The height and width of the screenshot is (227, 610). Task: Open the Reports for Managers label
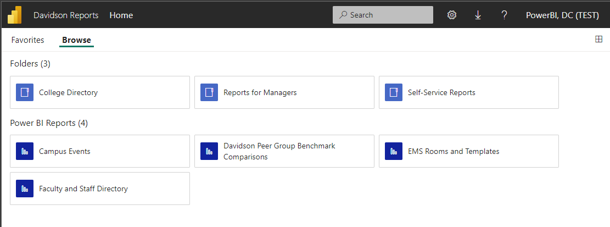260,93
